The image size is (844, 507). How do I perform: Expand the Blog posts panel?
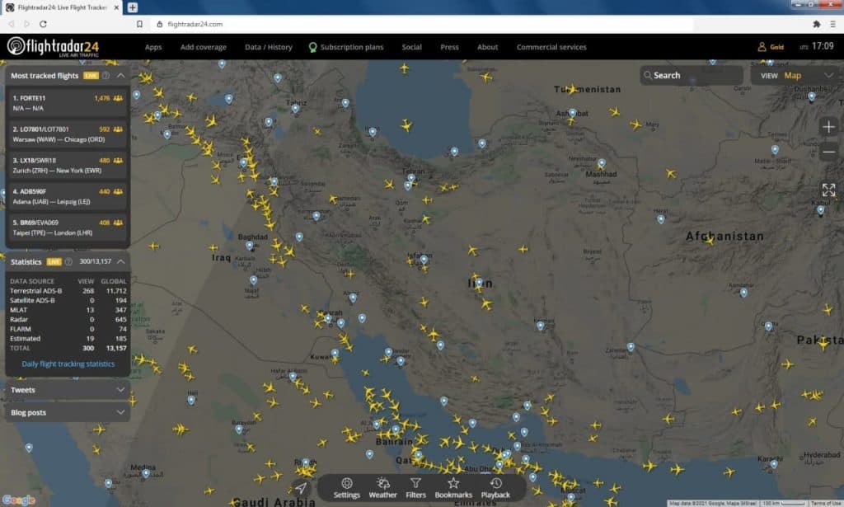[68, 412]
